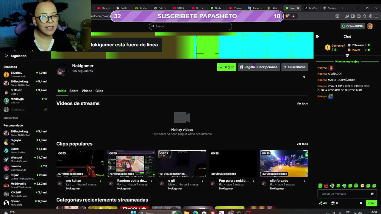Open offline Giankasor channel
Screen dimensions: 381x214
click(x=25, y=110)
